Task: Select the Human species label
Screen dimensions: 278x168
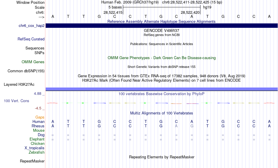Action: [38, 121]
